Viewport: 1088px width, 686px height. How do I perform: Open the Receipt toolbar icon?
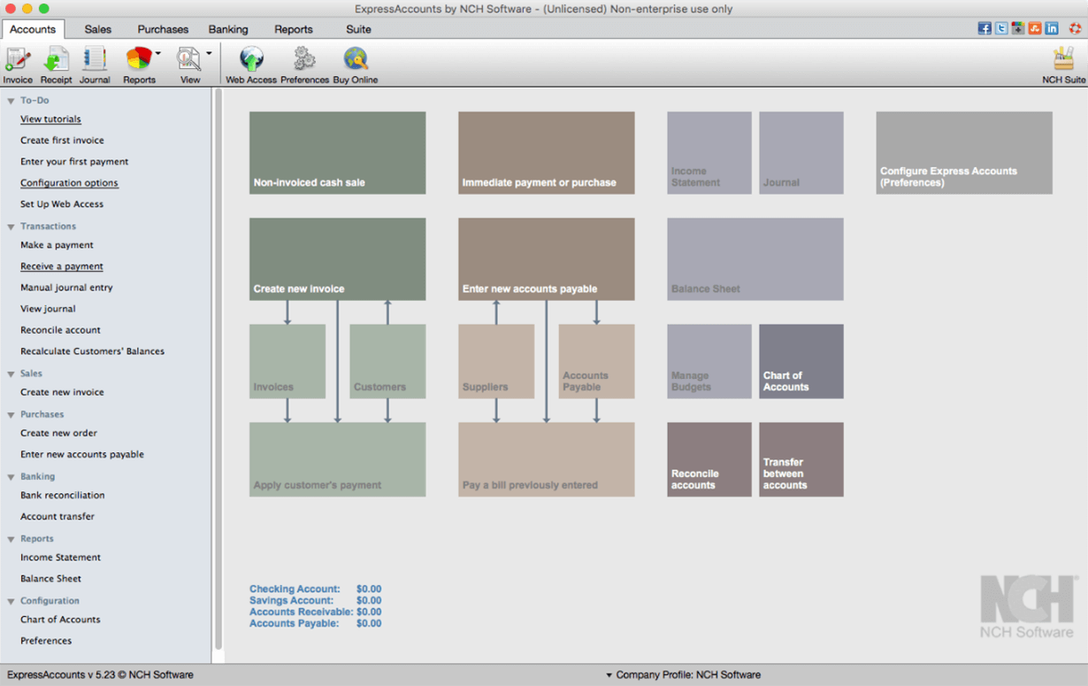pyautogui.click(x=56, y=60)
